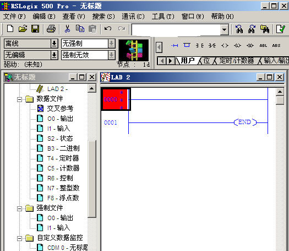Open the 查看(V) menu
289x251 pixels.
point(74,17)
